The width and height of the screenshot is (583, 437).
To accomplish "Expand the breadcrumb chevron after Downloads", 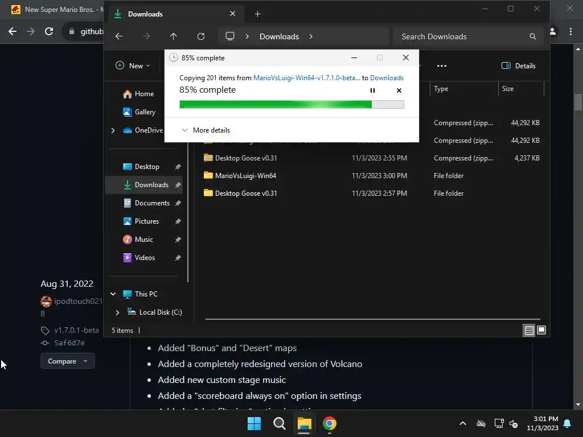I will coord(311,36).
